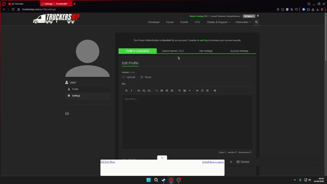Click the user avatar placeholder image
The width and height of the screenshot is (327, 184).
(88, 58)
